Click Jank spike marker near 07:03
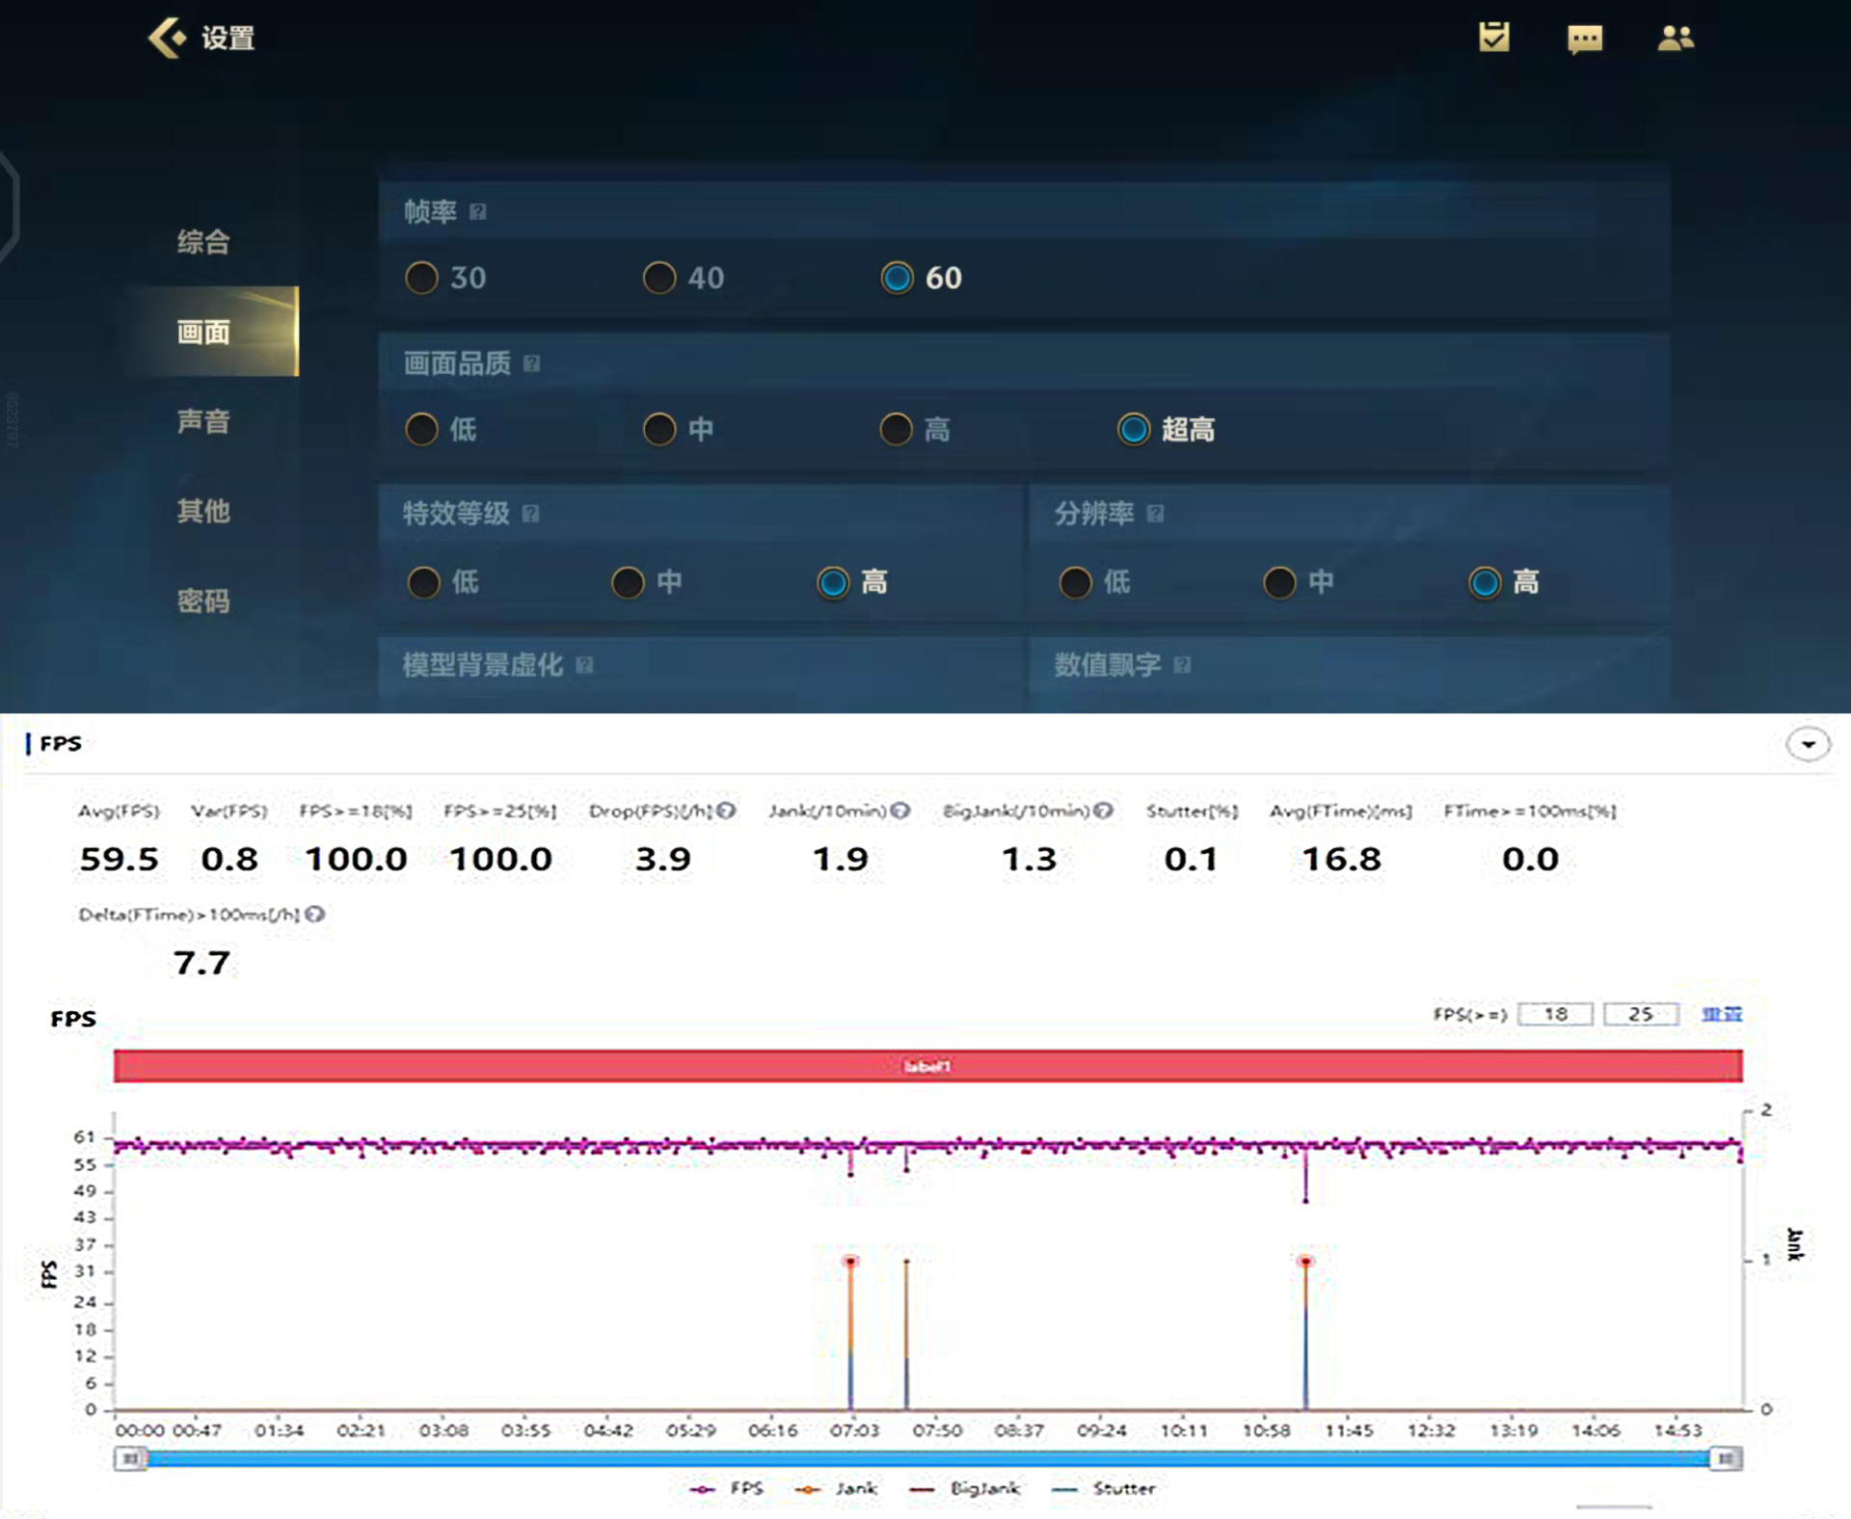The image size is (1851, 1519). tap(850, 1262)
